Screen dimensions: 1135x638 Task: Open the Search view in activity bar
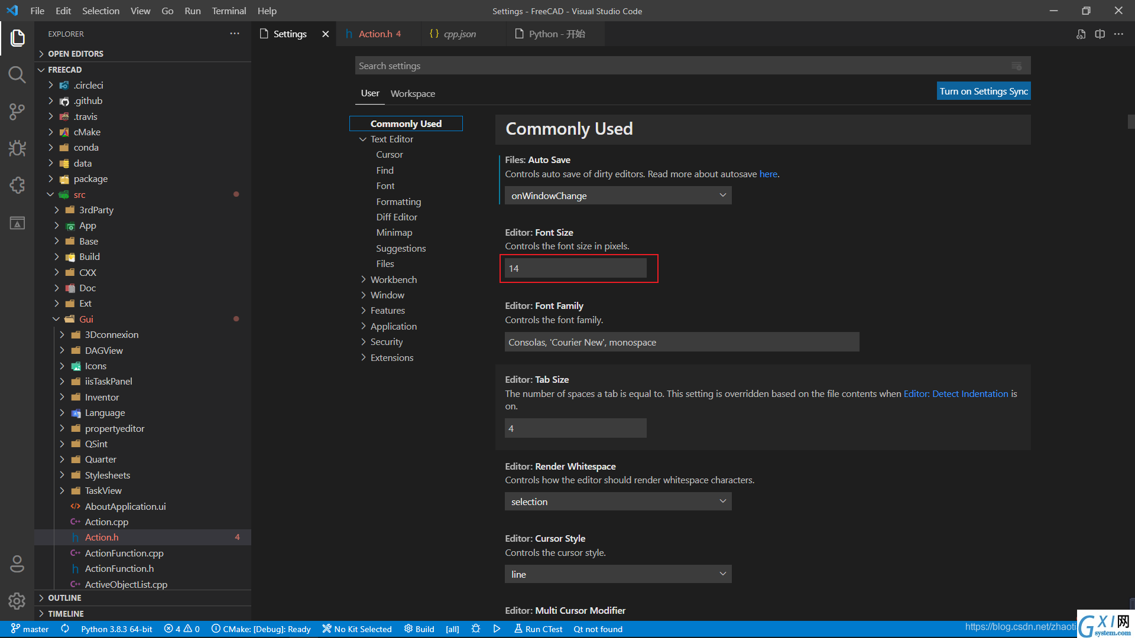coord(17,75)
